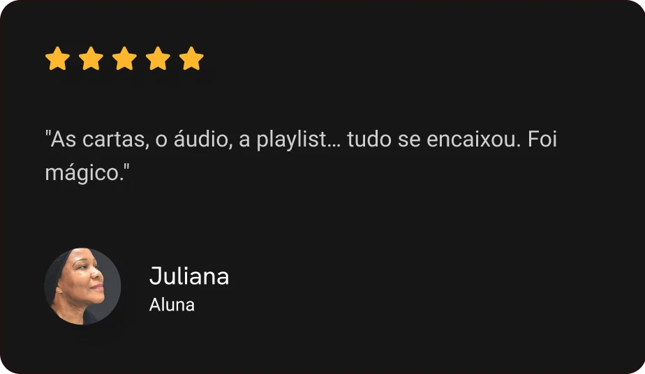Tap the fourth rating star
Viewport: 645px width, 374px height.
[158, 59]
